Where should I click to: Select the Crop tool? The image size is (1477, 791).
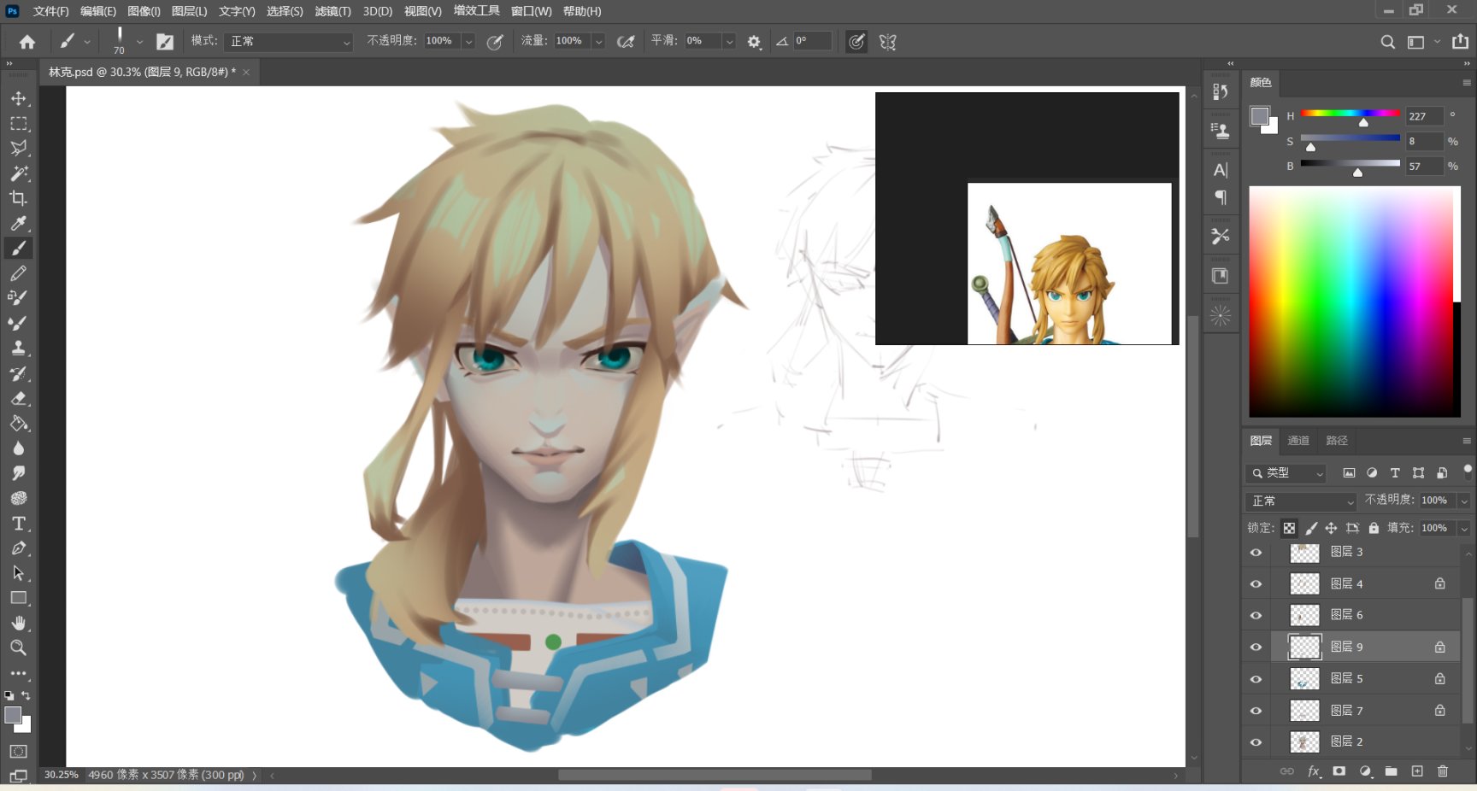(x=19, y=198)
